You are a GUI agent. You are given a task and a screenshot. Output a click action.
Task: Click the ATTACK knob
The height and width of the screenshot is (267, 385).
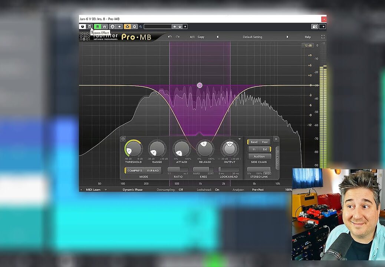point(182,149)
